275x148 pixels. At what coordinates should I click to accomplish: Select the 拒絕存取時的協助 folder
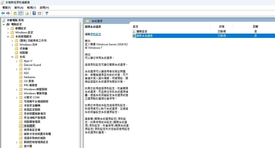click(35, 138)
